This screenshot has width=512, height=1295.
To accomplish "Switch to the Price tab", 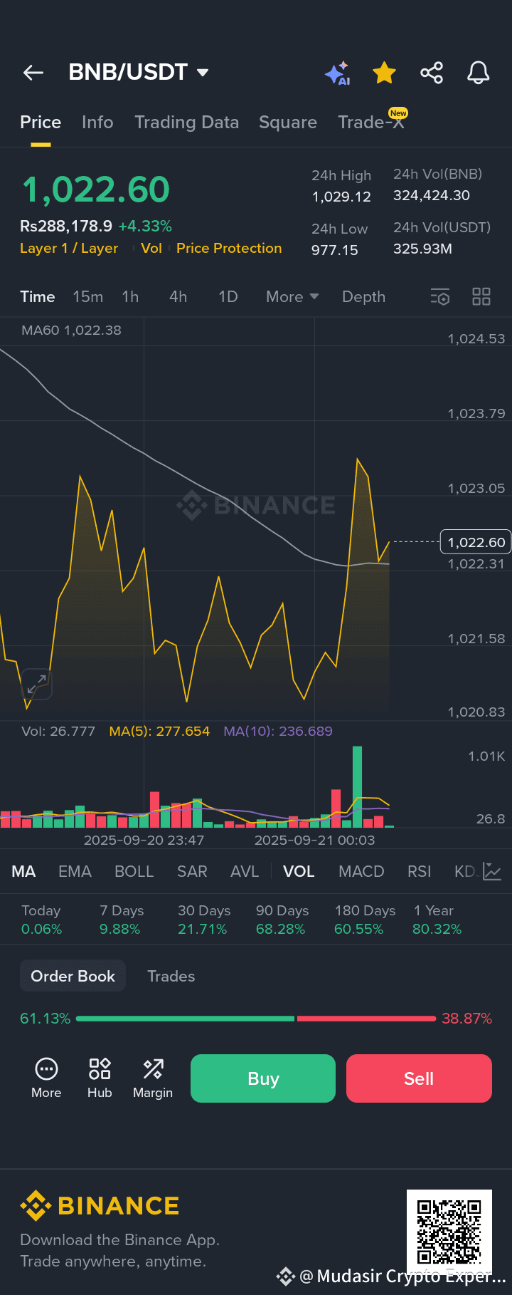I will pos(41,123).
